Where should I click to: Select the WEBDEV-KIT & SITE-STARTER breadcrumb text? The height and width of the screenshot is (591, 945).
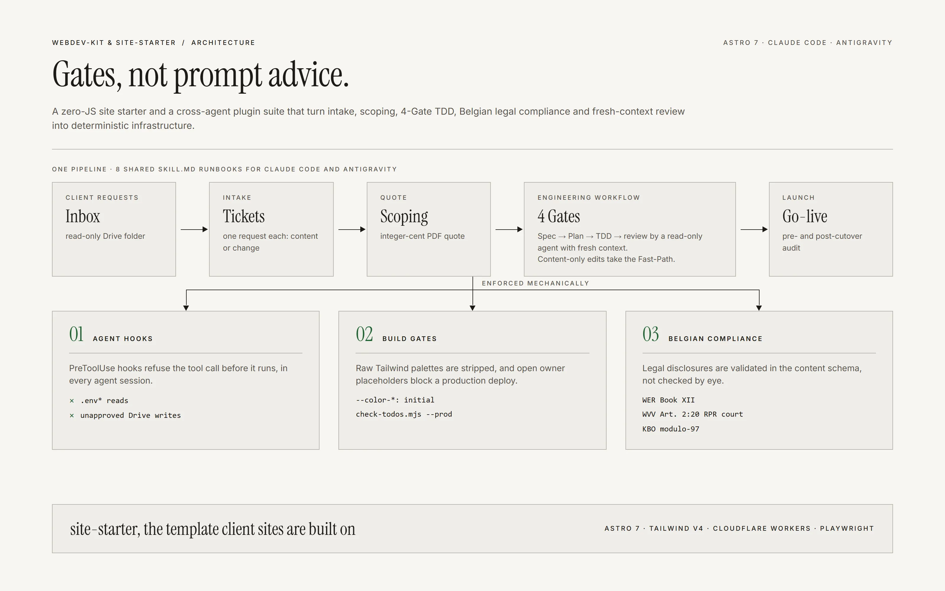[114, 43]
